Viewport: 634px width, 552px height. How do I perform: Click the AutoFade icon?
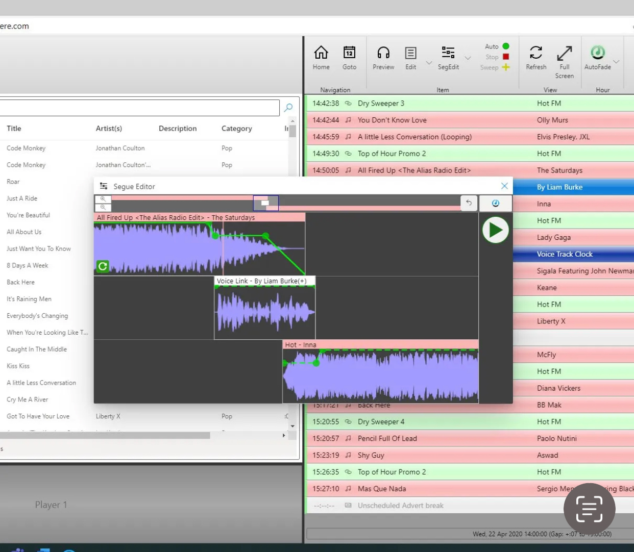[598, 53]
